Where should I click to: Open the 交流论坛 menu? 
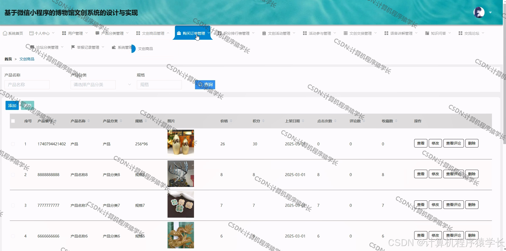coord(471,33)
